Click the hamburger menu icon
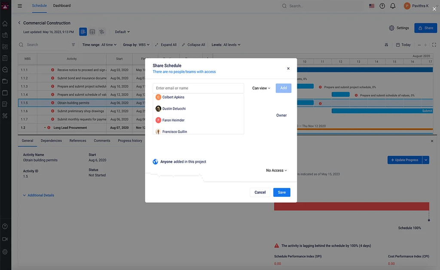This screenshot has height=270, width=440. coord(20,6)
